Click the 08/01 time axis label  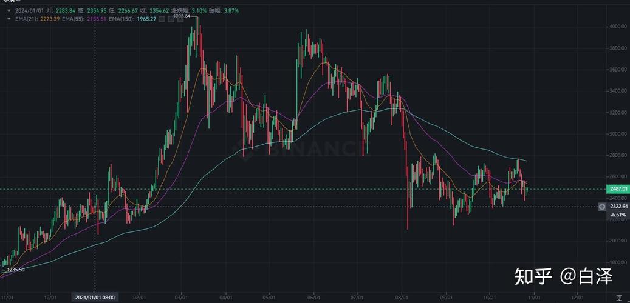(x=401, y=298)
